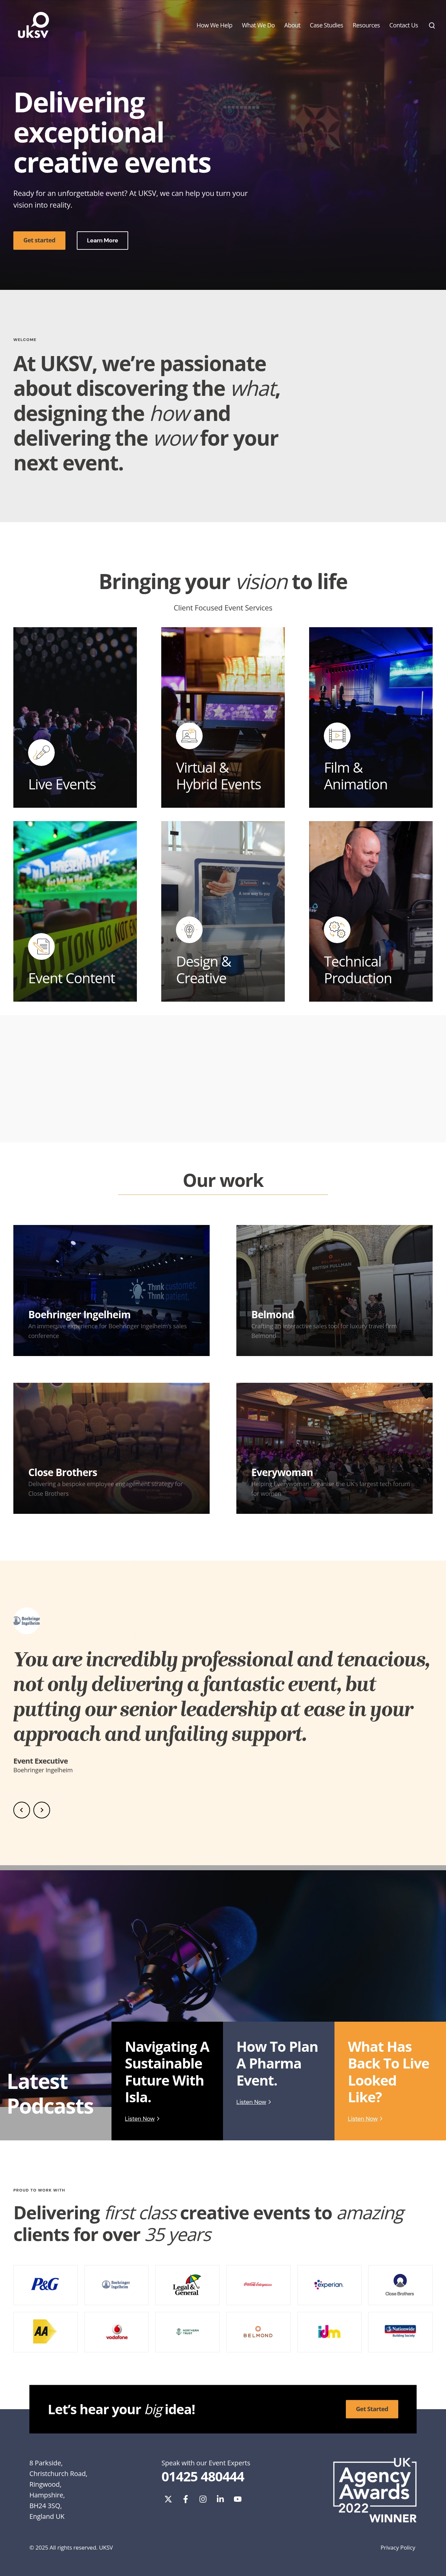The width and height of the screenshot is (446, 2576).
Task: Open the Live Events service card
Action: tap(75, 717)
